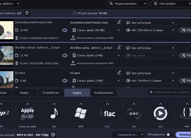Select the Аудио tab
Image resolution: width=191 pixels, height=138 pixels.
click(x=77, y=93)
